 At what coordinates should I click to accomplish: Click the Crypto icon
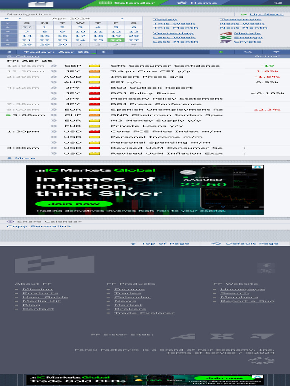(226, 41)
